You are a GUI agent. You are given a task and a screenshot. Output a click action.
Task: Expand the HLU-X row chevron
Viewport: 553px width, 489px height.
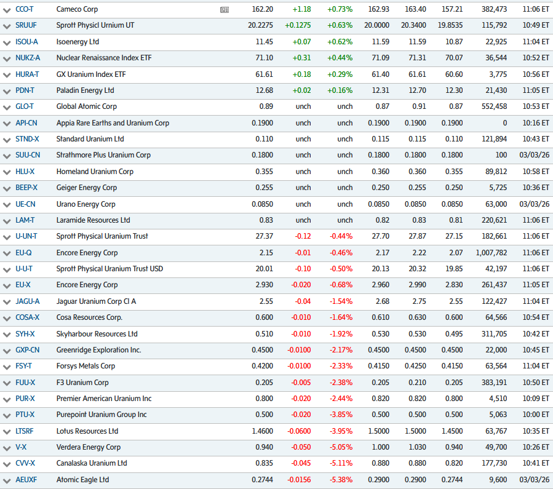7,173
